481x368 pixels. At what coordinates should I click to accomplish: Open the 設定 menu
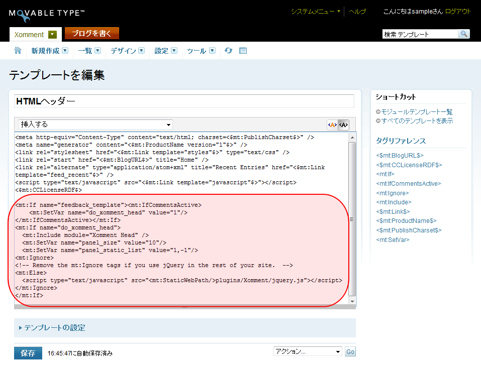(166, 51)
